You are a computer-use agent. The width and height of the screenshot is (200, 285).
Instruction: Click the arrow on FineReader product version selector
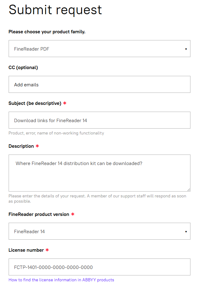[186, 232]
